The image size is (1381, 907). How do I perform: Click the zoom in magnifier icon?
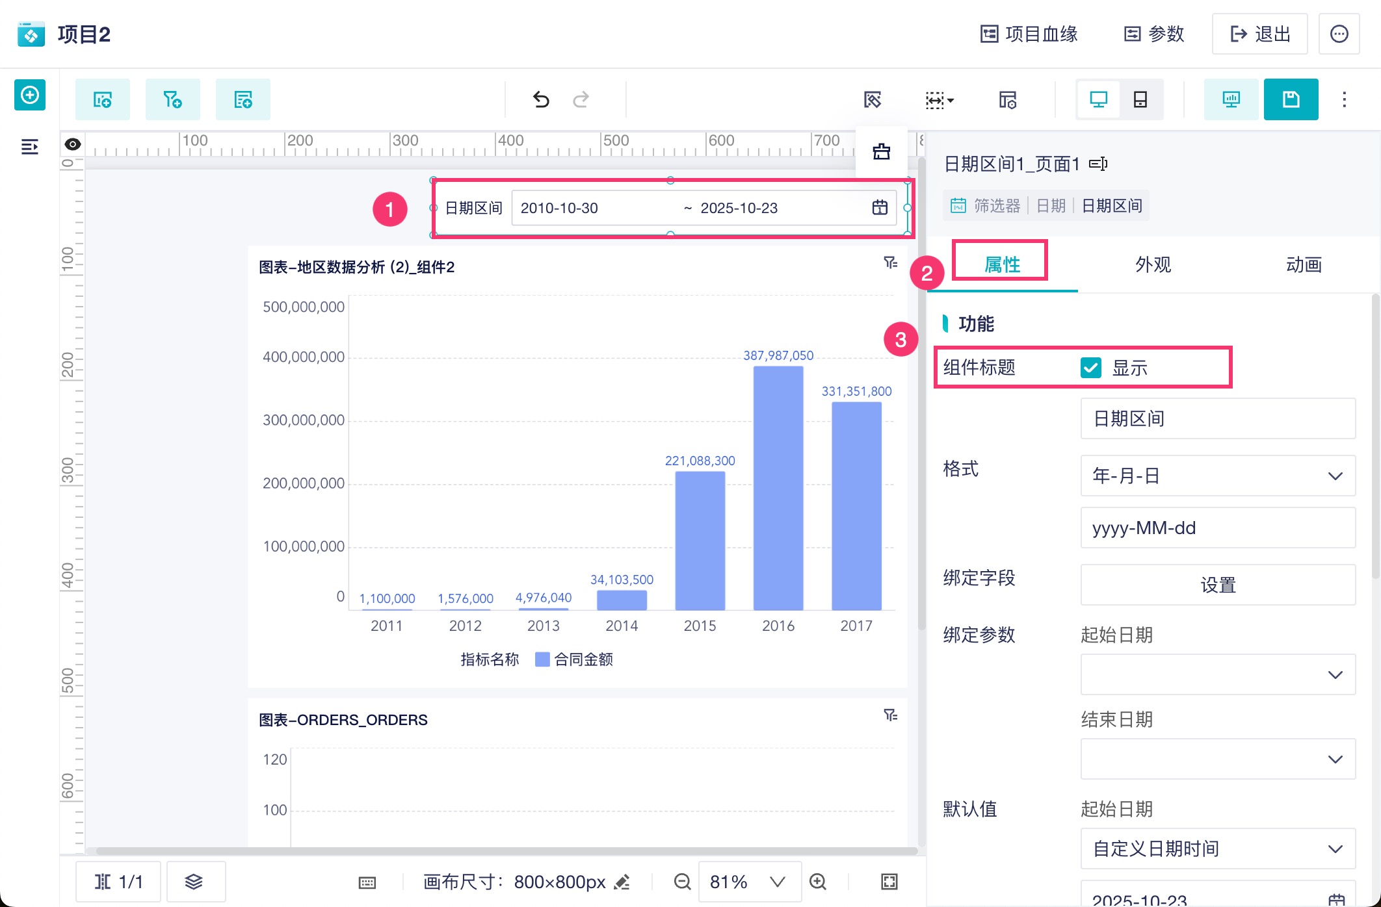click(818, 882)
